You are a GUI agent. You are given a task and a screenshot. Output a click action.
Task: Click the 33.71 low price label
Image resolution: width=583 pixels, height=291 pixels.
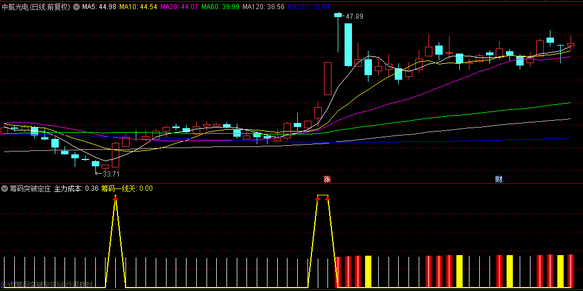(x=111, y=174)
